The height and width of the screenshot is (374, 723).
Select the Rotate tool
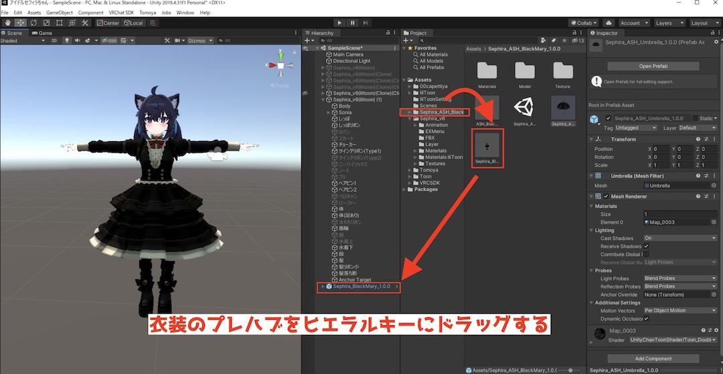pyautogui.click(x=33, y=23)
